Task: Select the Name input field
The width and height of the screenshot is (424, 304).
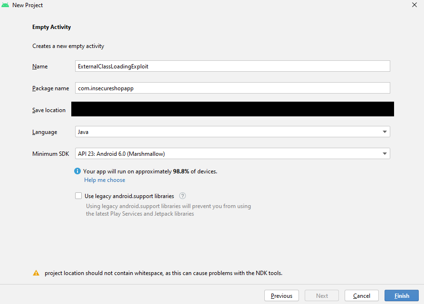Action: [232, 66]
